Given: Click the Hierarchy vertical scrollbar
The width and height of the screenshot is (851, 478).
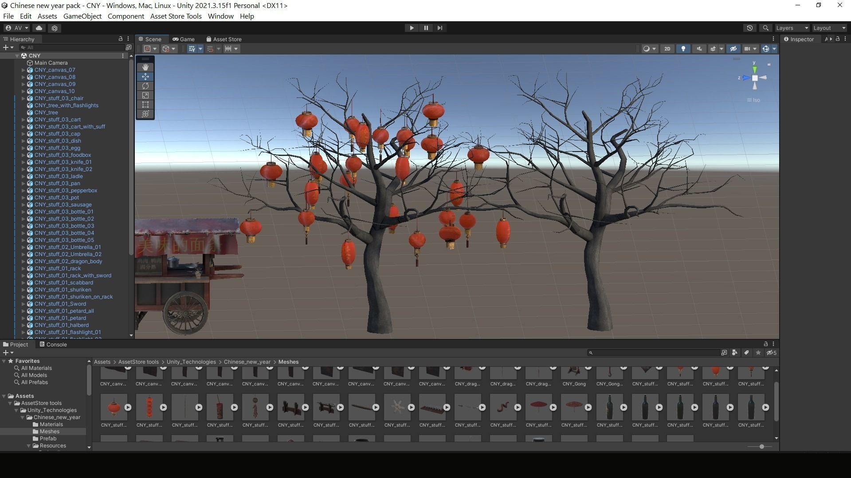Looking at the screenshot, I should pos(131,157).
